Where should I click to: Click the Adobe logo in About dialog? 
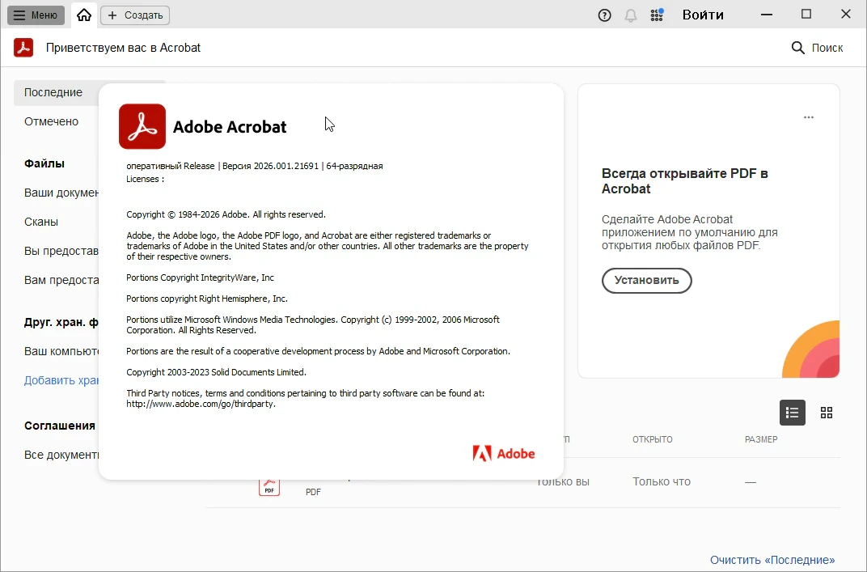504,454
